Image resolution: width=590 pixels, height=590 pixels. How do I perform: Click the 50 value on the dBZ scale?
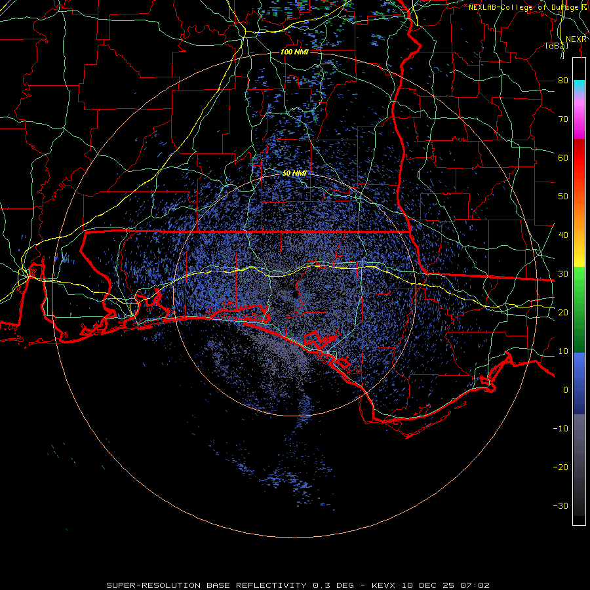563,197
